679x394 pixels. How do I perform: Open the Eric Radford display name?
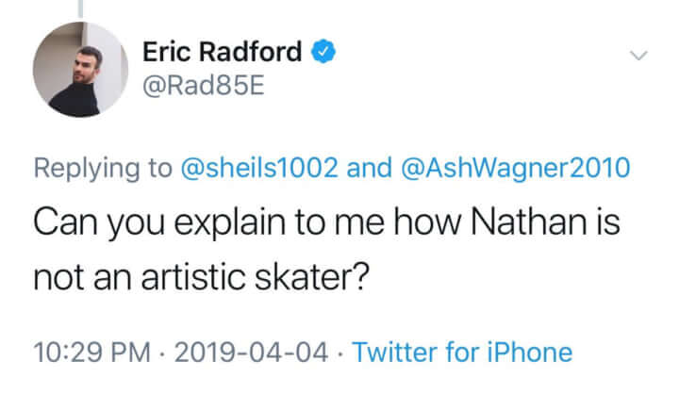pyautogui.click(x=223, y=53)
